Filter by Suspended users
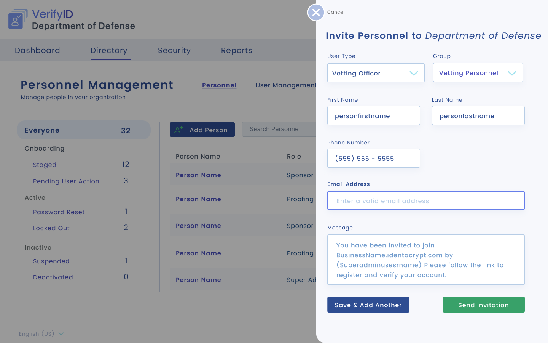 pos(51,261)
